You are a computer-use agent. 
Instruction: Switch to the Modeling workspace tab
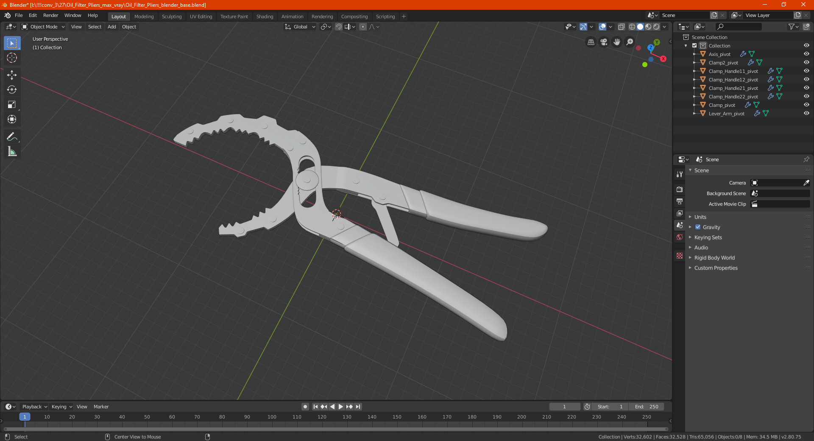coord(144,17)
